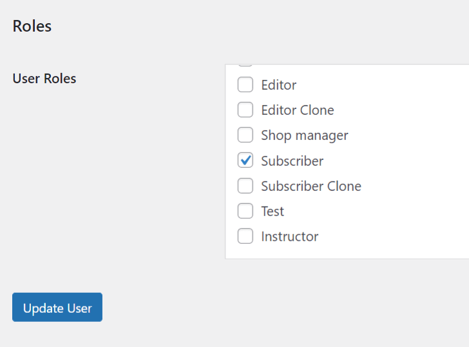
Task: Tick the Shop manager checkbox
Action: pyautogui.click(x=245, y=135)
